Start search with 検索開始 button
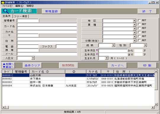 (x=68, y=65)
